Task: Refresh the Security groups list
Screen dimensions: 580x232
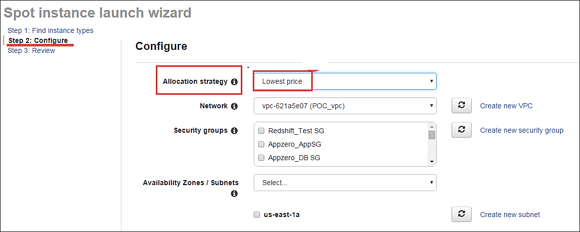Action: (x=462, y=130)
